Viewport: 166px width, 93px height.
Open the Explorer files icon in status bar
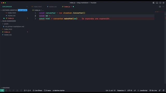click(x=6, y=90)
